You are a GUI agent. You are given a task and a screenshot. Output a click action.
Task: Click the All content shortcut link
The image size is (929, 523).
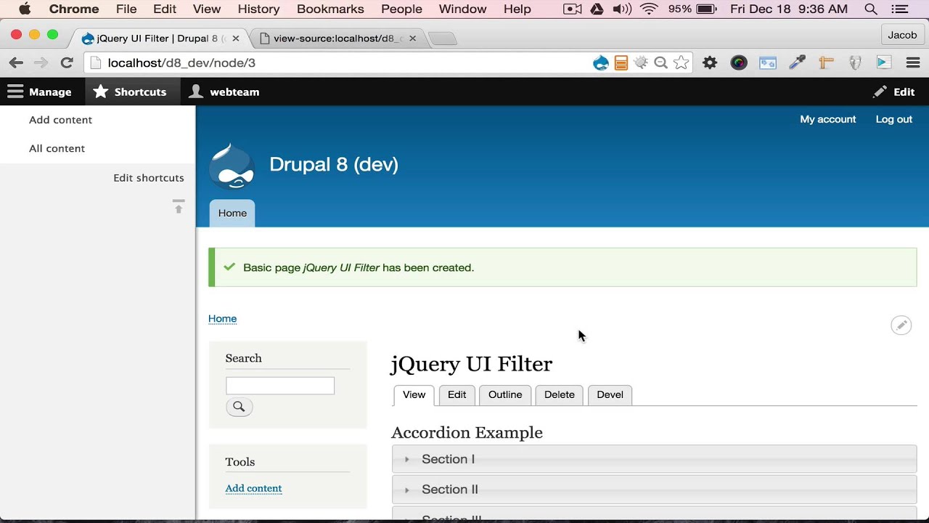point(57,148)
